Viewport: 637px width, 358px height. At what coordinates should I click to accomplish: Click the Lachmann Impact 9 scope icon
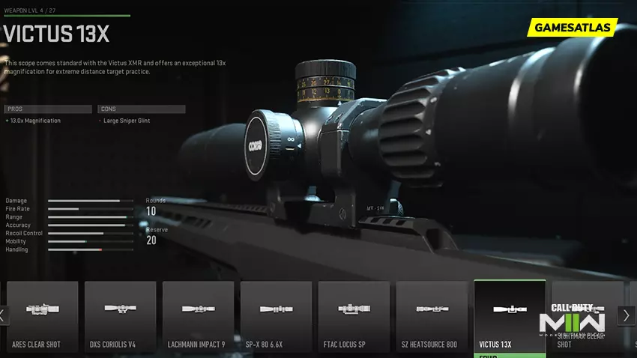click(x=199, y=309)
